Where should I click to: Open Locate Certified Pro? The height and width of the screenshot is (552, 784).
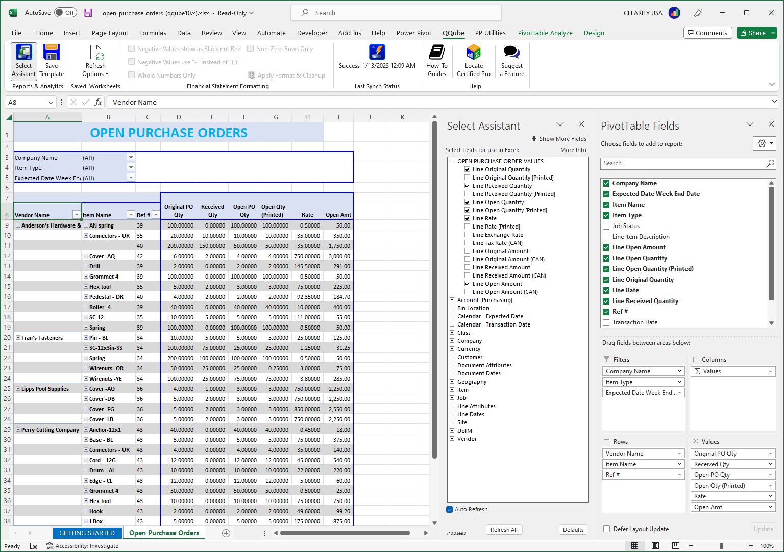(x=473, y=61)
